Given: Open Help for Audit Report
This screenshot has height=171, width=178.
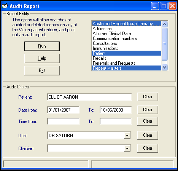Looking at the screenshot, I should coord(42,58).
